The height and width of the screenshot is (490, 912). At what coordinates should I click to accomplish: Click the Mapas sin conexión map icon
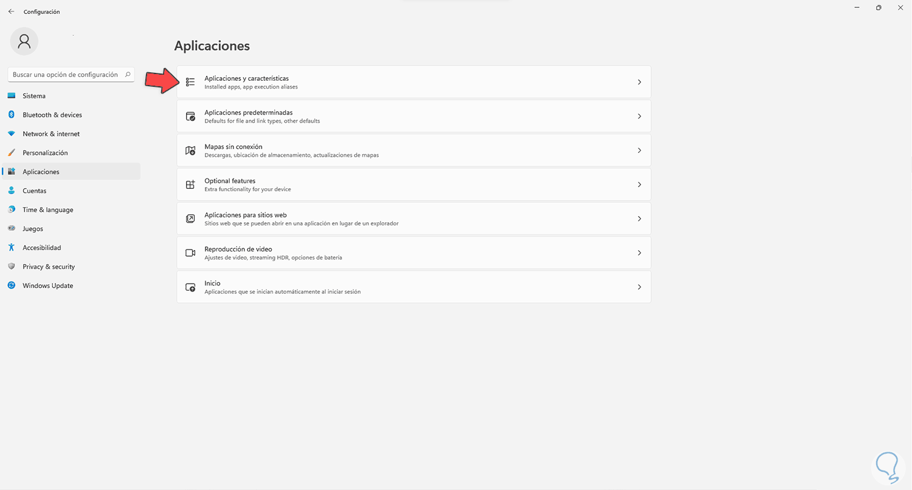(190, 151)
